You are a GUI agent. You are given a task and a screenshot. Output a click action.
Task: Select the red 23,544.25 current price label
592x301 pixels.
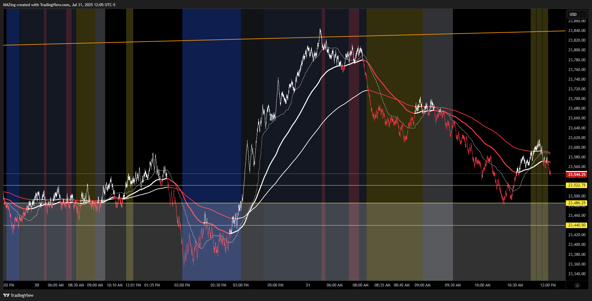(x=577, y=175)
